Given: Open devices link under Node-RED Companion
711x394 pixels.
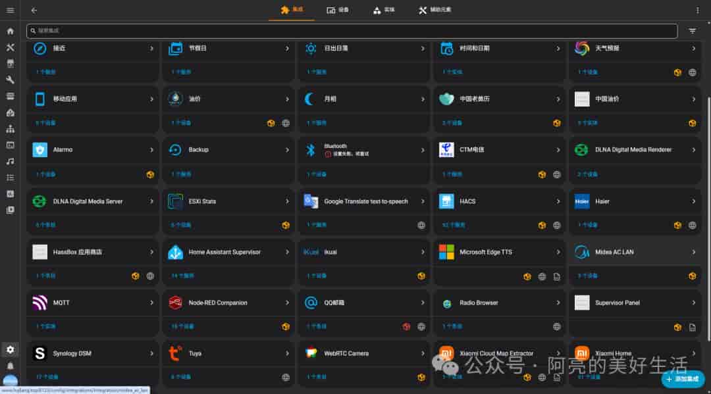Looking at the screenshot, I should click(x=182, y=326).
